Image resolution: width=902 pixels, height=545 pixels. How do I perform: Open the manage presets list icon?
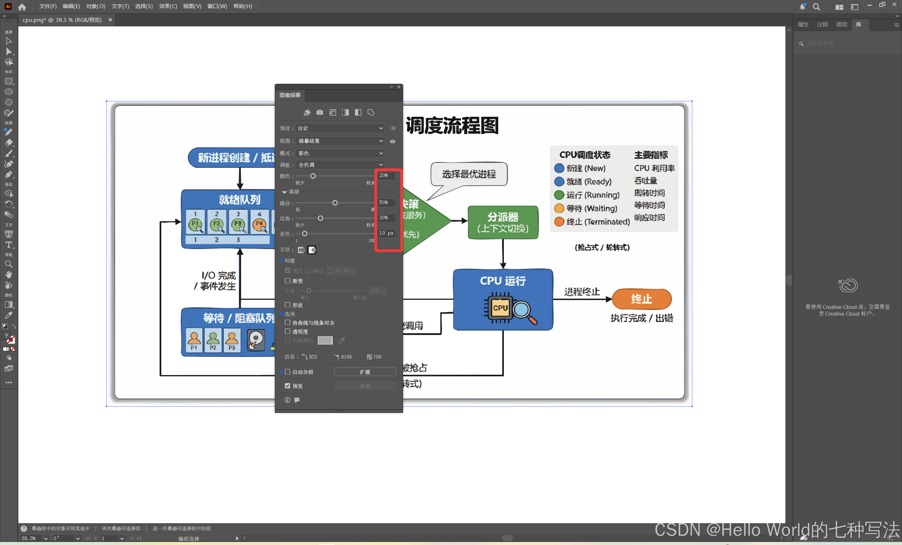tap(393, 128)
